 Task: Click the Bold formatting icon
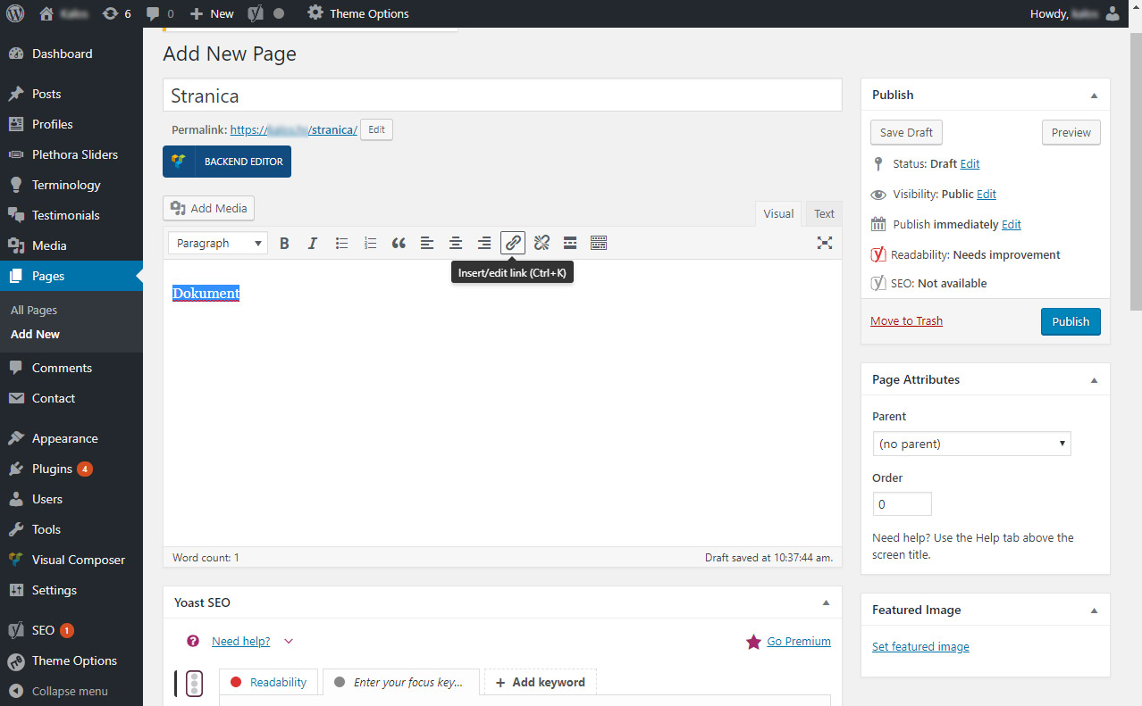click(x=284, y=243)
